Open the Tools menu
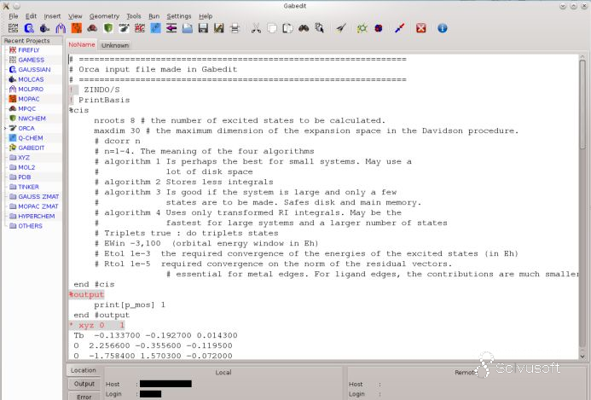Viewport: 591px width, 400px height. (133, 16)
